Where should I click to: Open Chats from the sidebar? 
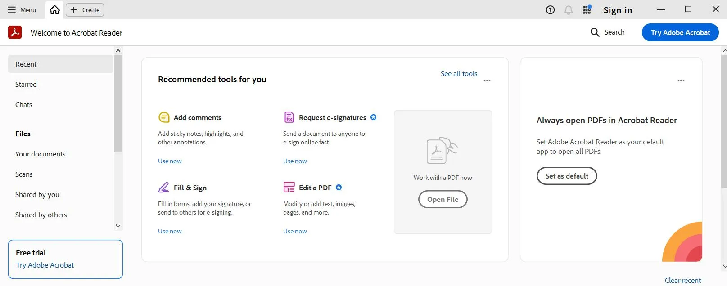coord(23,104)
